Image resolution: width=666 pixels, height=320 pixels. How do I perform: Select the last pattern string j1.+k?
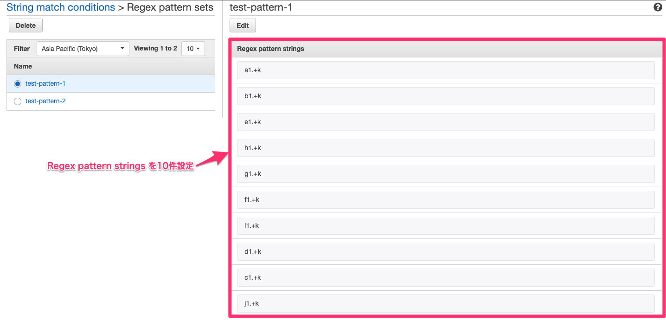click(445, 303)
